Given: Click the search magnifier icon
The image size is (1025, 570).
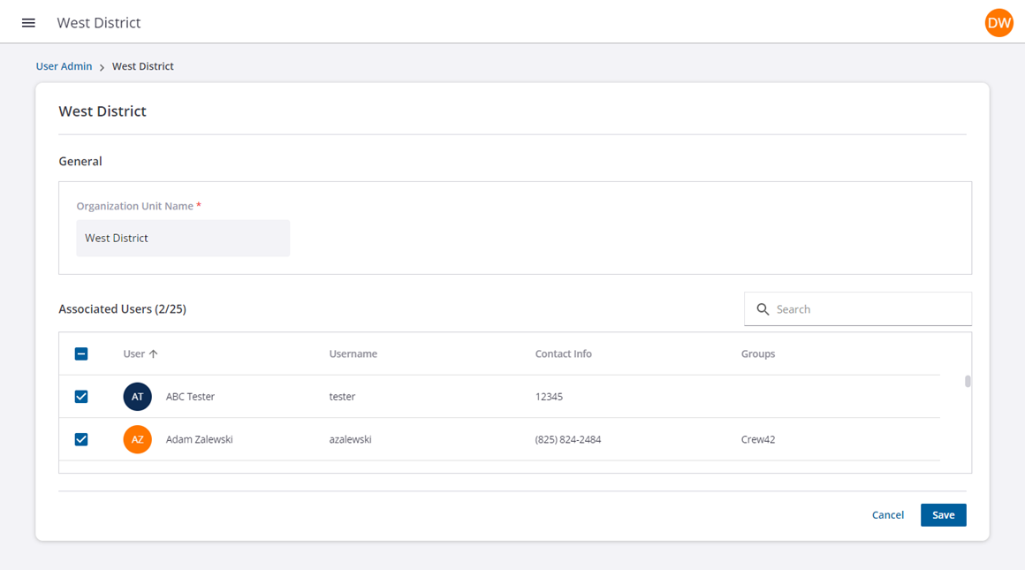Looking at the screenshot, I should click(x=763, y=309).
